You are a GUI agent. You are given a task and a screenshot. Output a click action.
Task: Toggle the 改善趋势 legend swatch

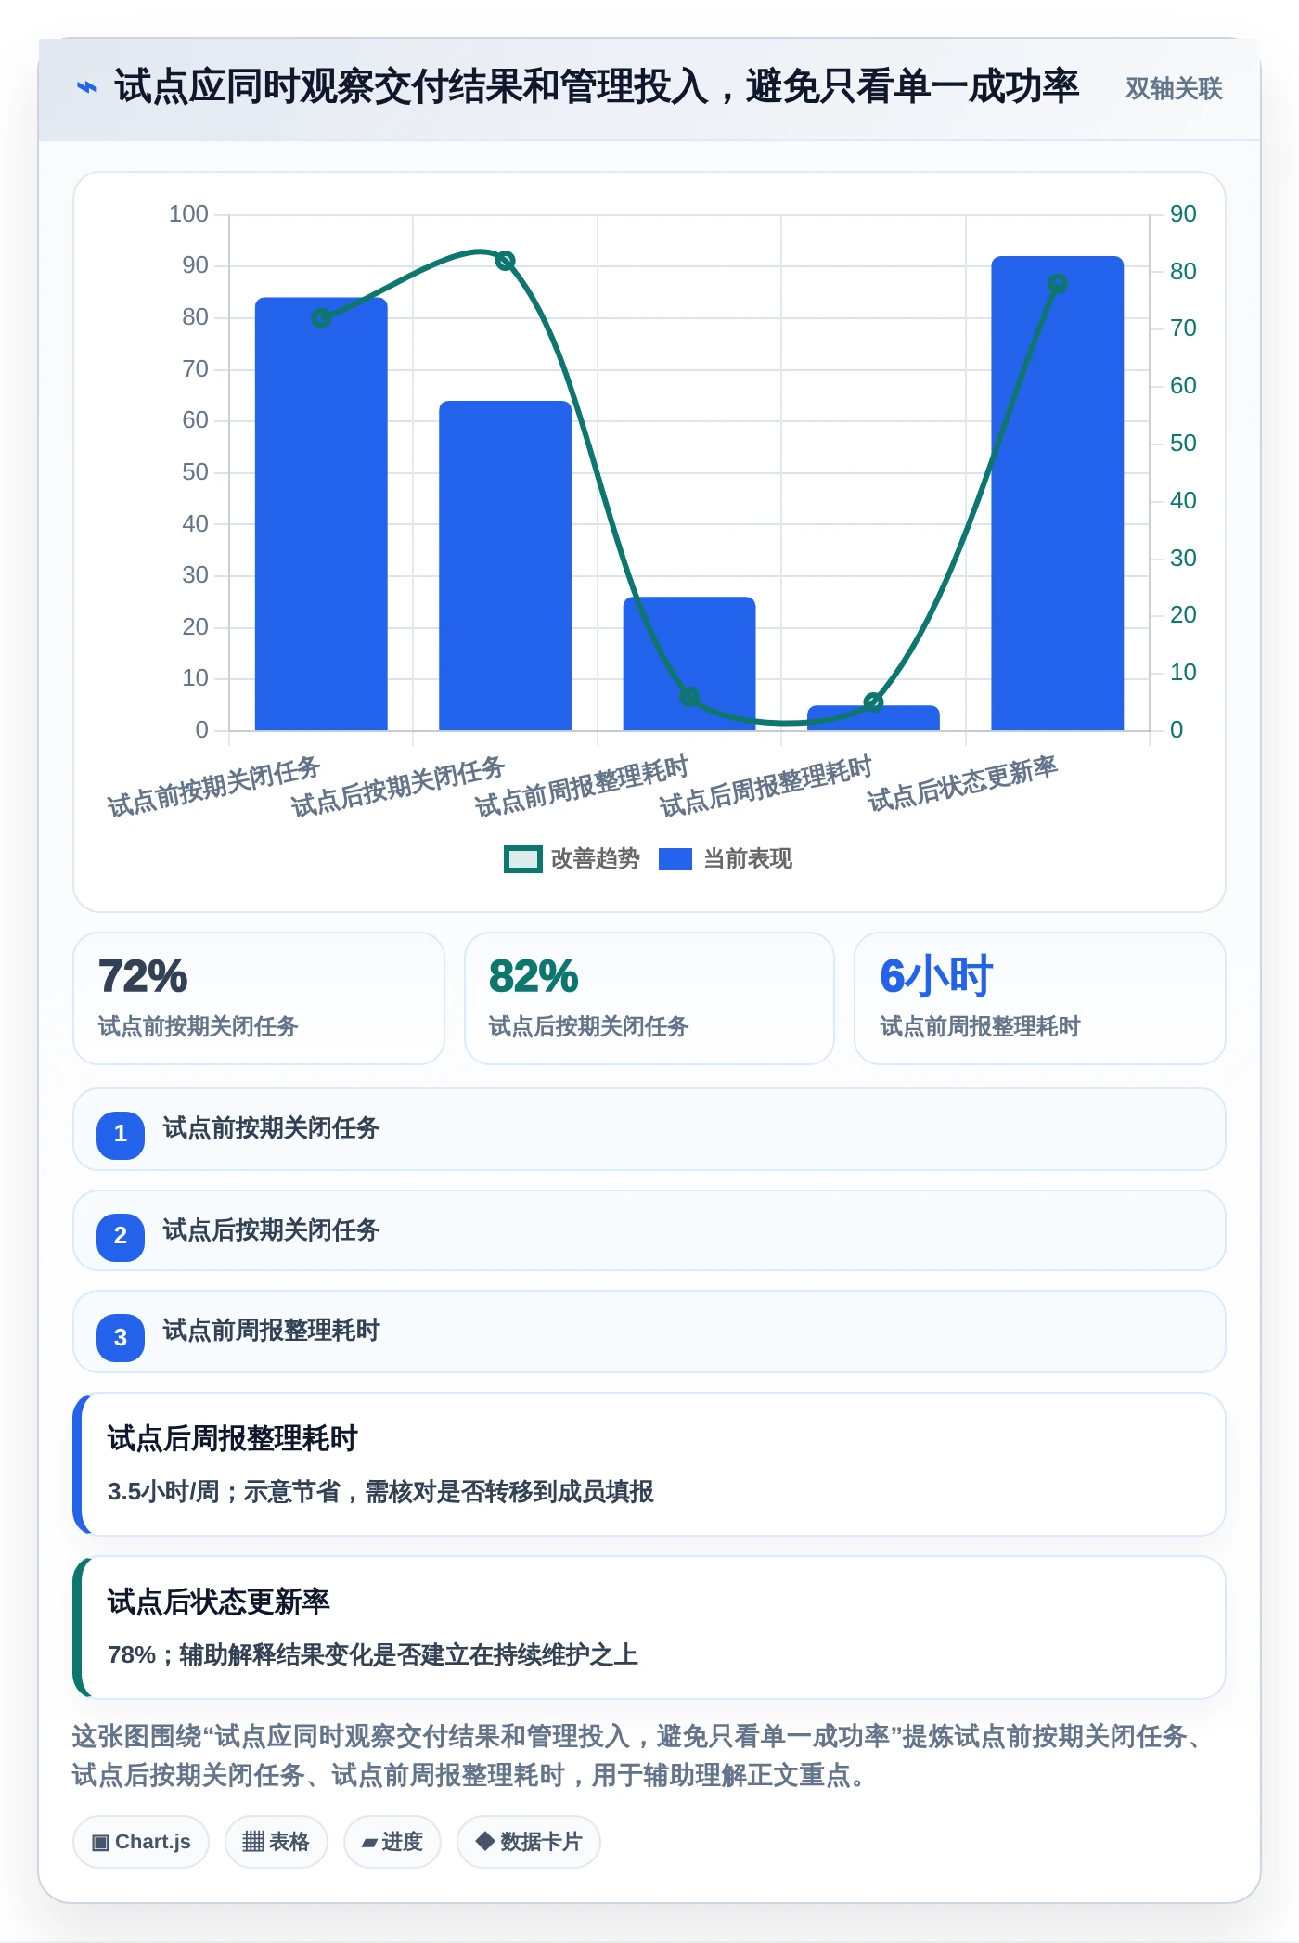(x=522, y=859)
